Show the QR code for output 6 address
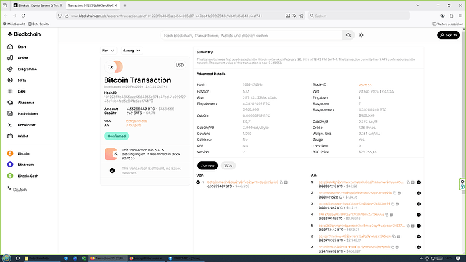 pos(399,236)
